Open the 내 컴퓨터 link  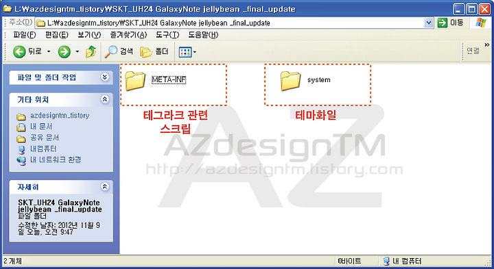pyautogui.click(x=43, y=149)
